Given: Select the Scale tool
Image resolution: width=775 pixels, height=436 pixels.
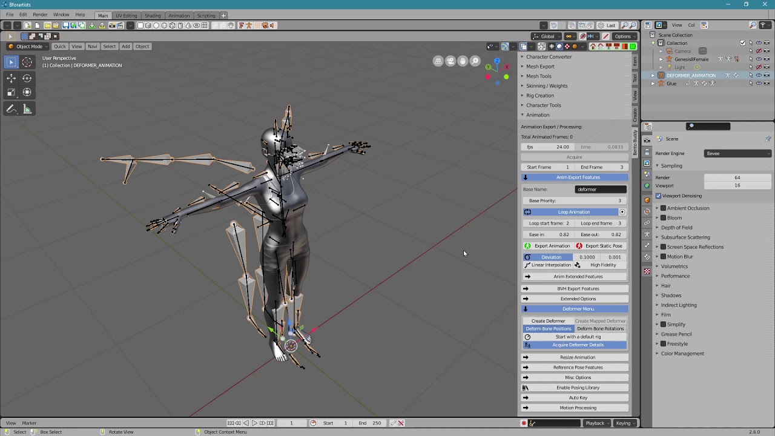Looking at the screenshot, I should point(11,92).
